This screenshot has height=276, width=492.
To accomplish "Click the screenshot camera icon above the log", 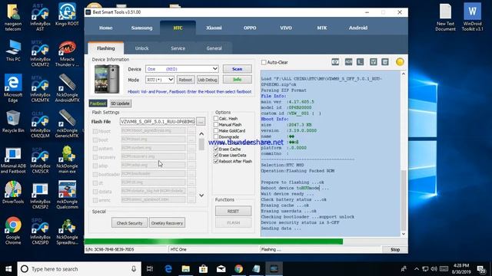I will pyautogui.click(x=335, y=62).
